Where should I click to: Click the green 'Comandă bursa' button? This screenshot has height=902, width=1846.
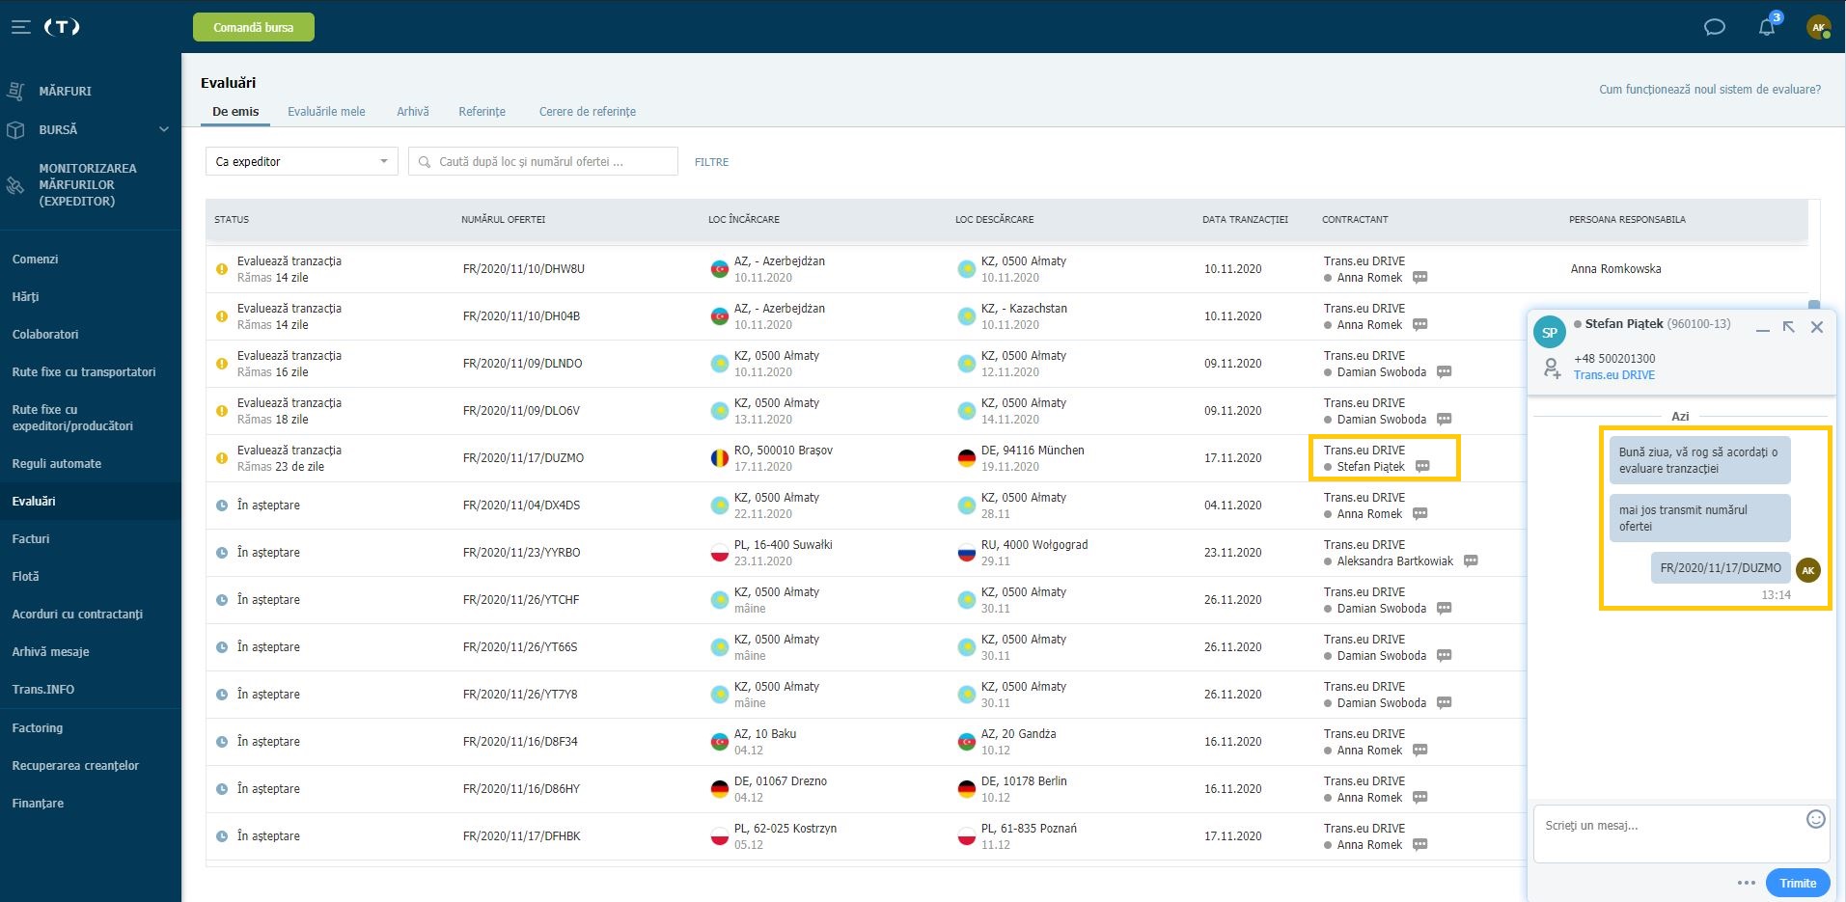pyautogui.click(x=254, y=27)
